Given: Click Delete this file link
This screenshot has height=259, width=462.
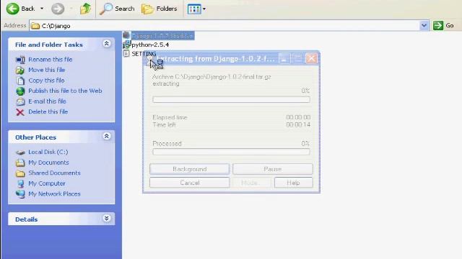Looking at the screenshot, I should click(48, 112).
